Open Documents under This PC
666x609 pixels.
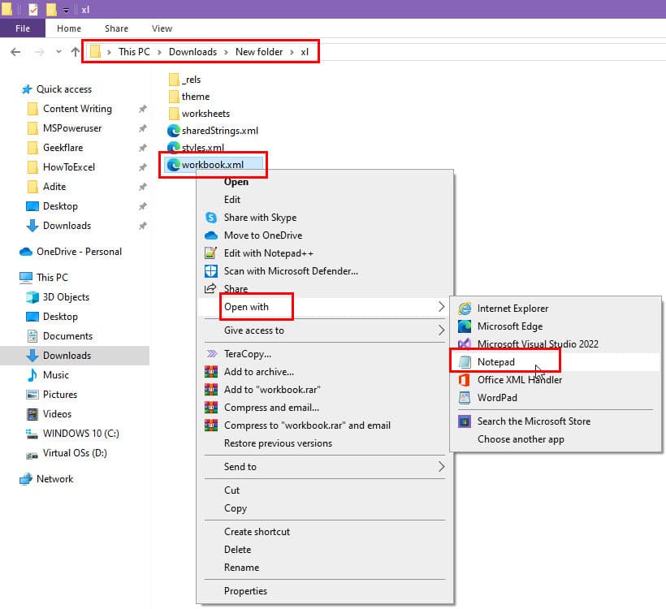click(x=67, y=336)
